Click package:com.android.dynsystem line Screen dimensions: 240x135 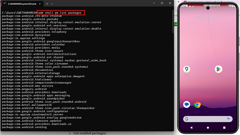point(26,35)
